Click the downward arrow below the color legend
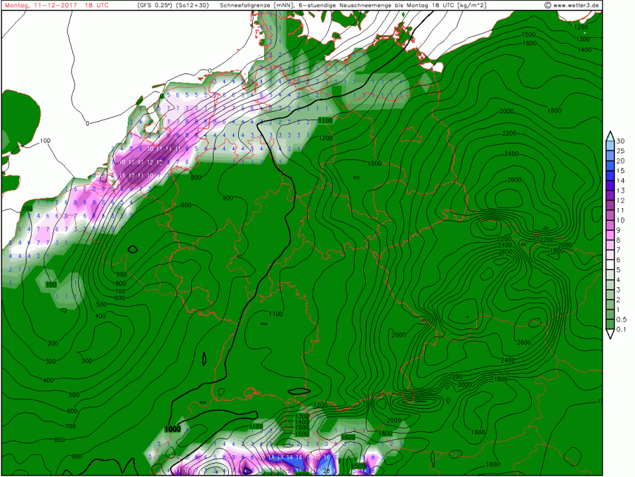 (x=609, y=335)
